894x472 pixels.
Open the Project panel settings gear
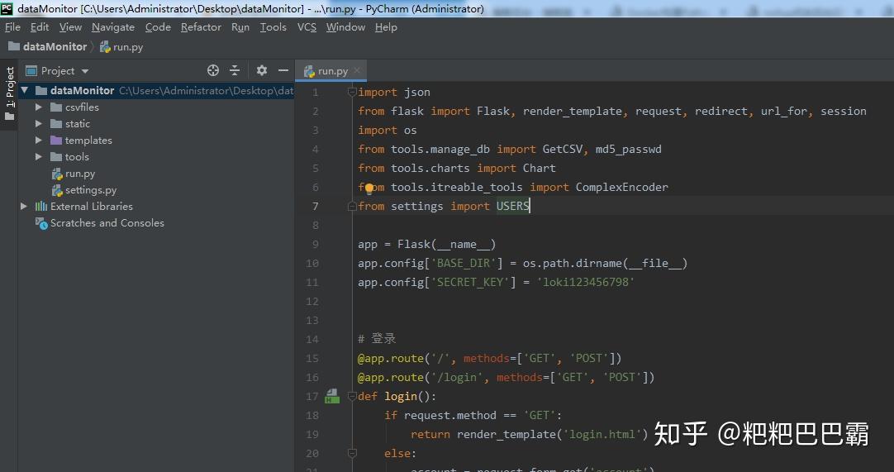coord(261,70)
